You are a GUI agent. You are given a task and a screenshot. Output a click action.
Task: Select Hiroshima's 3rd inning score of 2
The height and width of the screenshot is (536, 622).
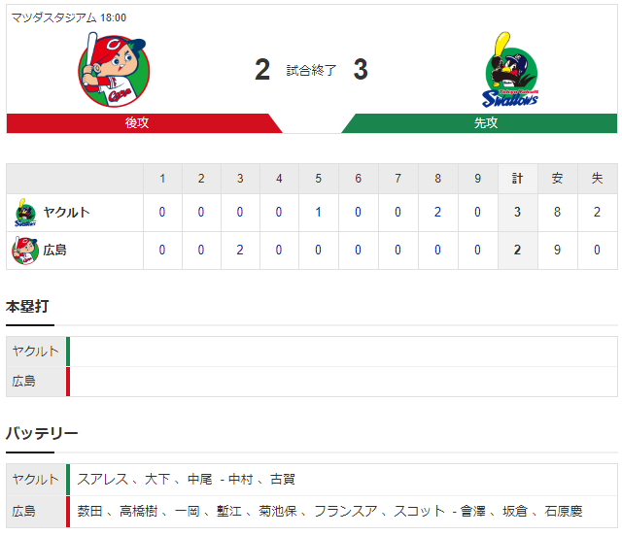240,250
